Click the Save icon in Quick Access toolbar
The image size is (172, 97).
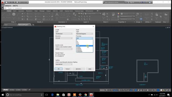[x=12, y=2]
